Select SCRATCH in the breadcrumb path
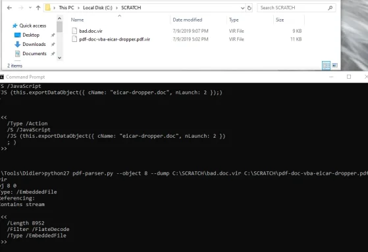 pos(131,8)
